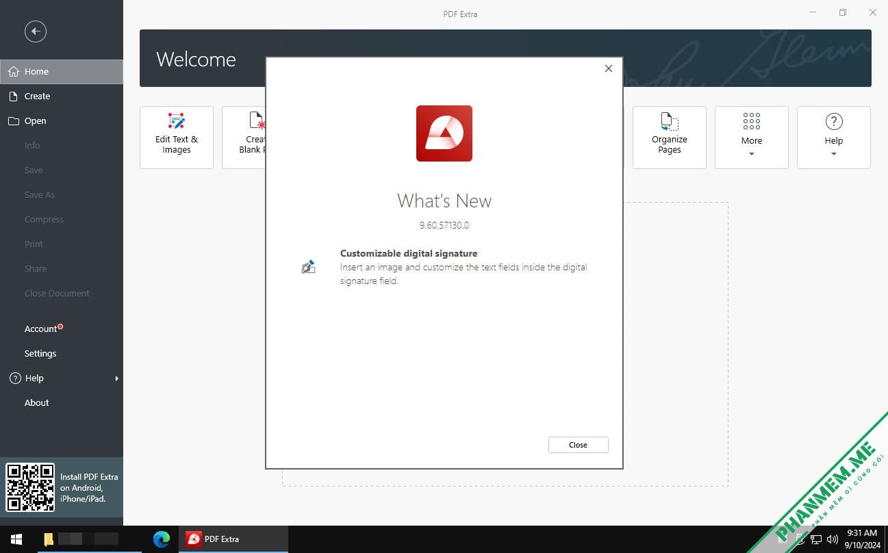
Task: Open File Explorer from the taskbar
Action: click(49, 539)
